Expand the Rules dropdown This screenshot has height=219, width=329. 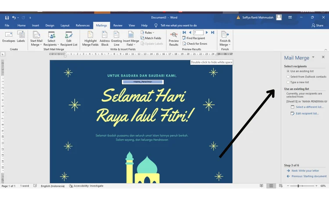coord(147,32)
